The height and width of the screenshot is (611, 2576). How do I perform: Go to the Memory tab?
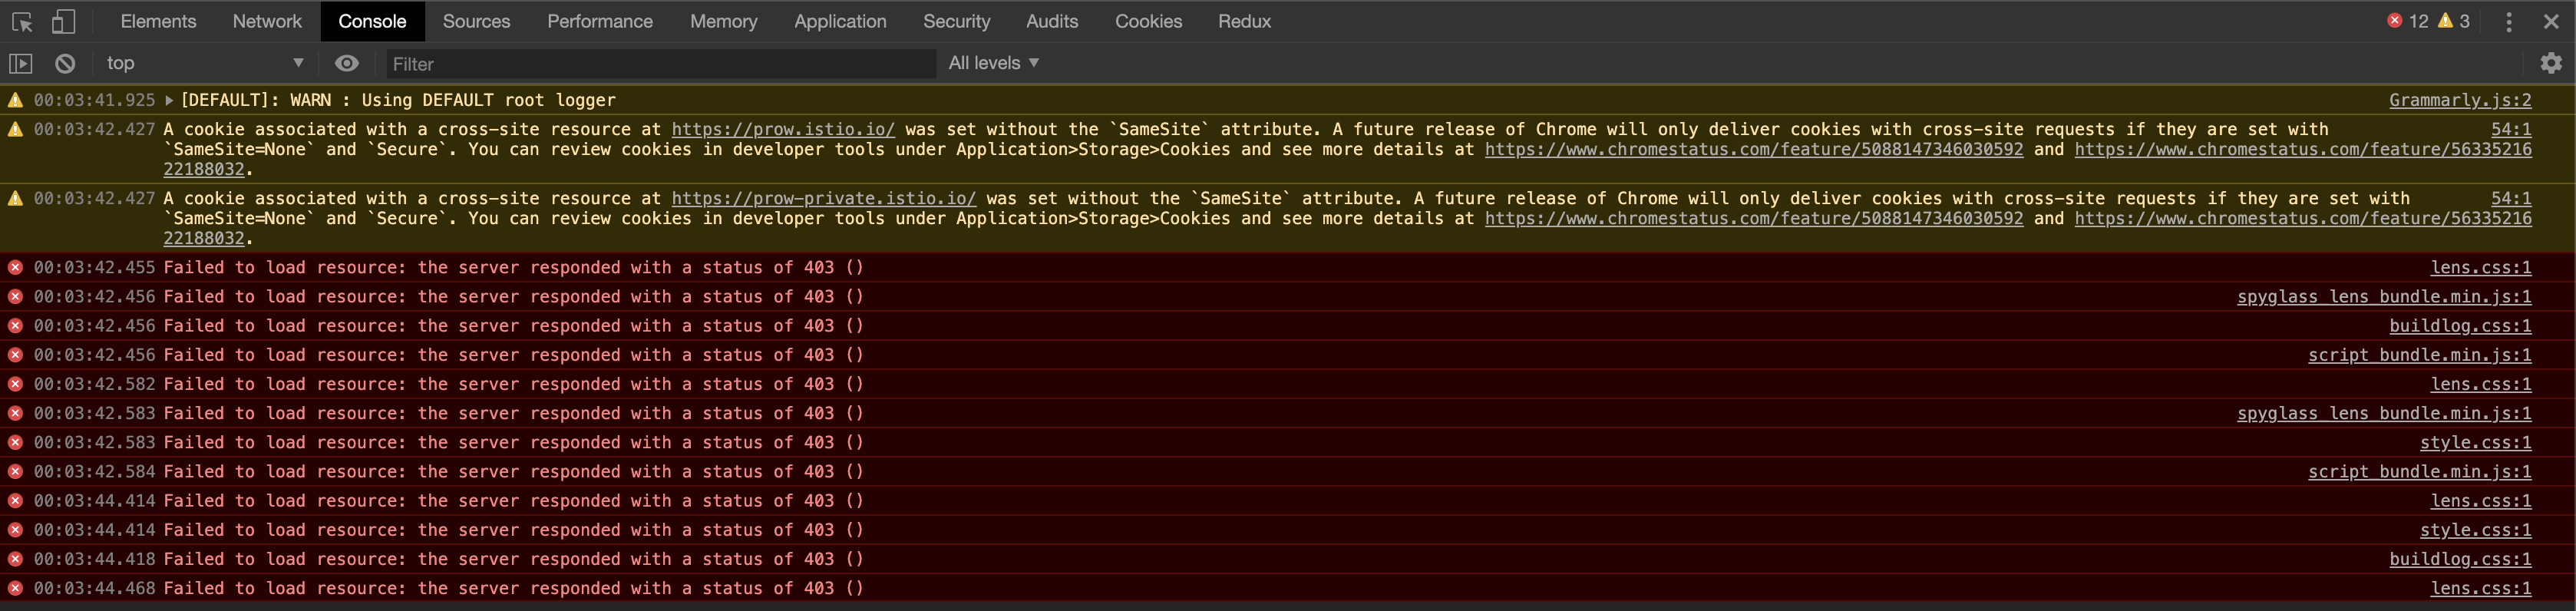(723, 21)
